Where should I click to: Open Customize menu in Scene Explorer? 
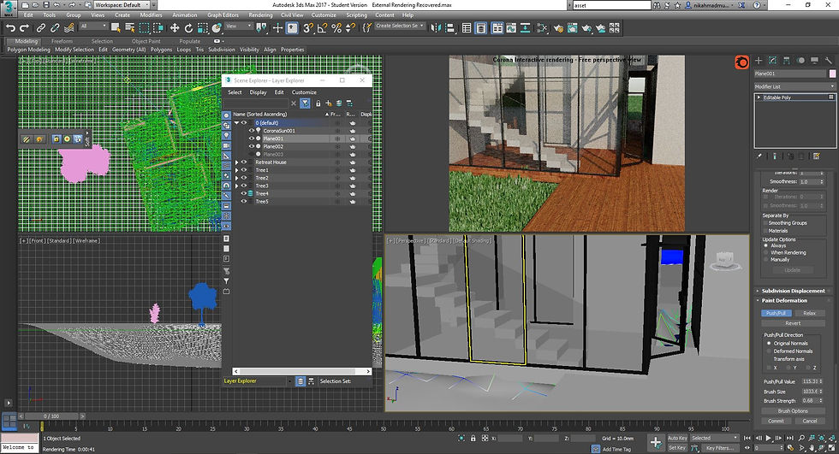[x=304, y=92]
